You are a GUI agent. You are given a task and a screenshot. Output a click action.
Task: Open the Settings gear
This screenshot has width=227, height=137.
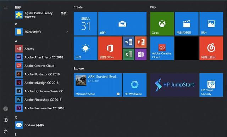[x=6, y=120]
